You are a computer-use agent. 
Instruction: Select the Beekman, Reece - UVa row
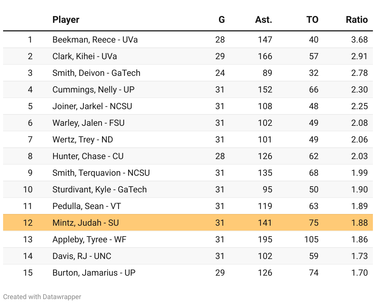coord(95,40)
